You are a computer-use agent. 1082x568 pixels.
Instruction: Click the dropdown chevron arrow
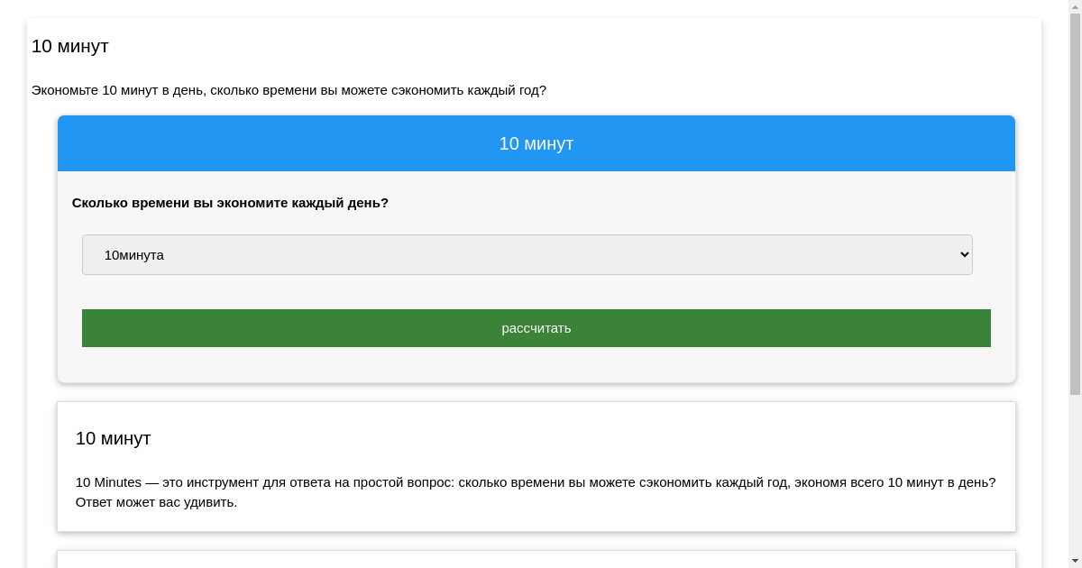(x=963, y=254)
